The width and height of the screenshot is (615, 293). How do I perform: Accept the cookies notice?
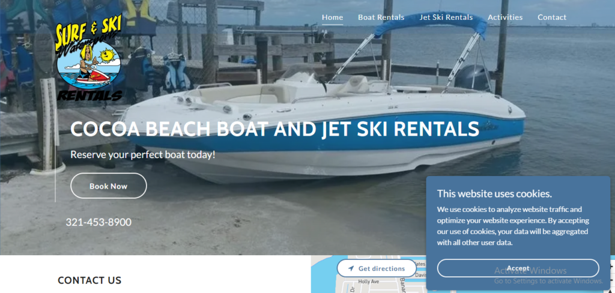coord(518,268)
